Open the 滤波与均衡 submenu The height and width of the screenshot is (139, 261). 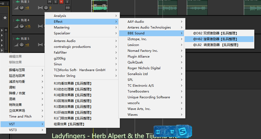(x=23, y=82)
